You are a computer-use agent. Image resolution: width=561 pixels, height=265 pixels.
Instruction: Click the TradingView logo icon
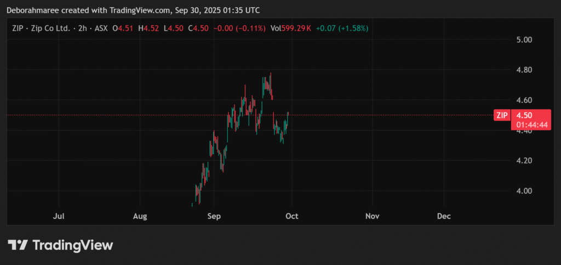coord(18,245)
